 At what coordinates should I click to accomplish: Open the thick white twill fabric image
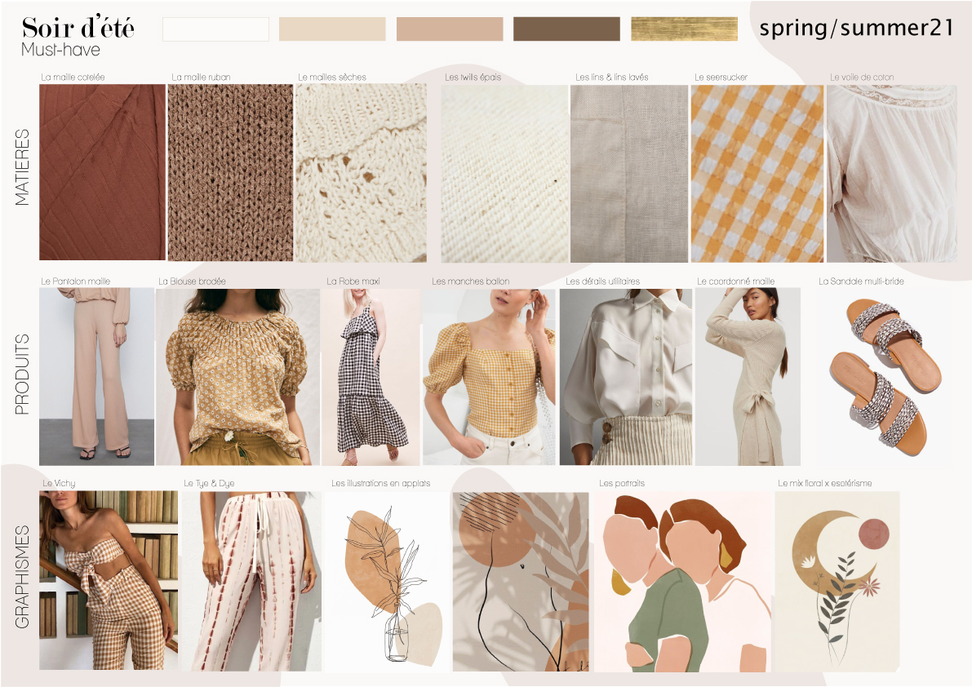[x=504, y=174]
